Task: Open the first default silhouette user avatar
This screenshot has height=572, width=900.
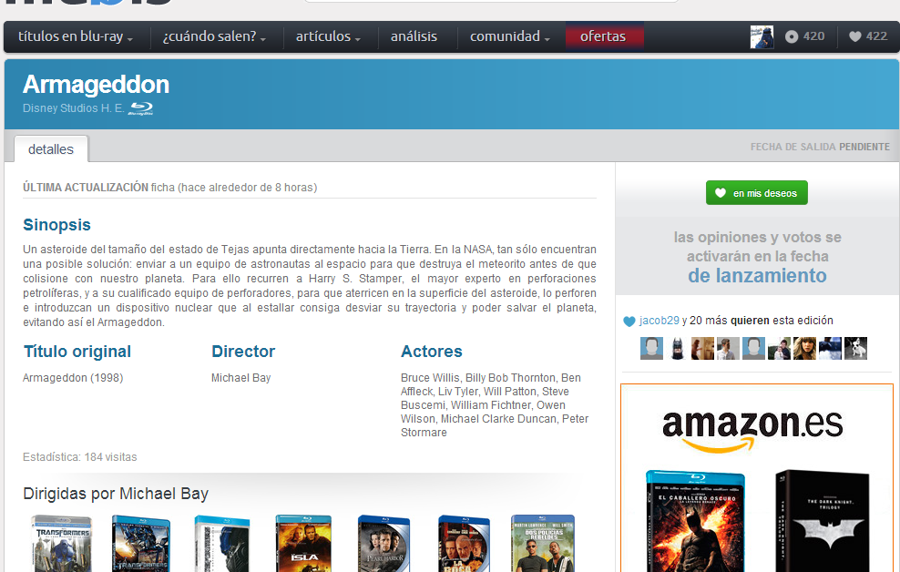Action: tap(651, 348)
